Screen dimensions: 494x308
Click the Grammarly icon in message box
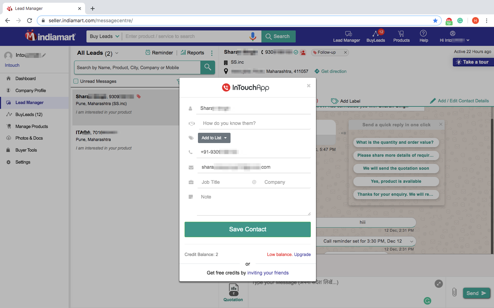[x=427, y=301]
